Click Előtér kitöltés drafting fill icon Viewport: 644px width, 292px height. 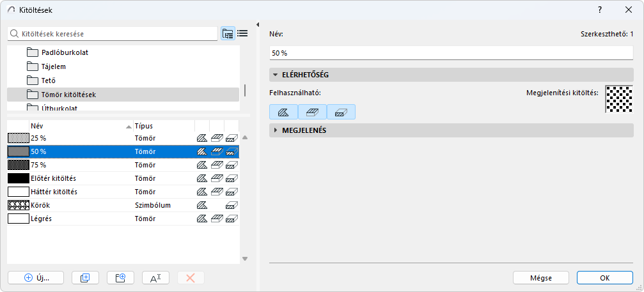[201, 178]
